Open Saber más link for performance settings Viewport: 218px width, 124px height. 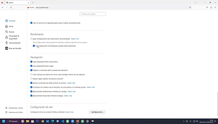(75, 39)
